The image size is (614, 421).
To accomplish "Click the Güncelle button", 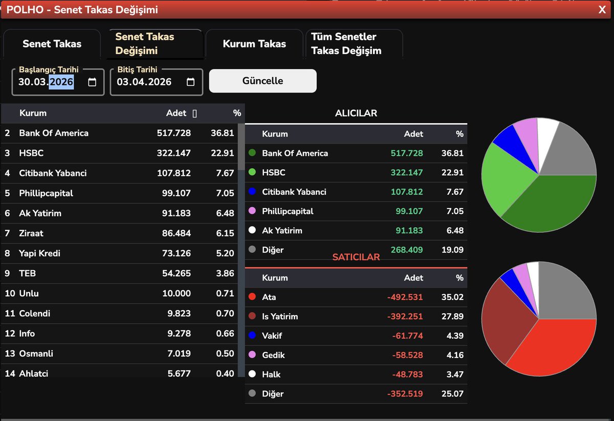I will tap(262, 81).
